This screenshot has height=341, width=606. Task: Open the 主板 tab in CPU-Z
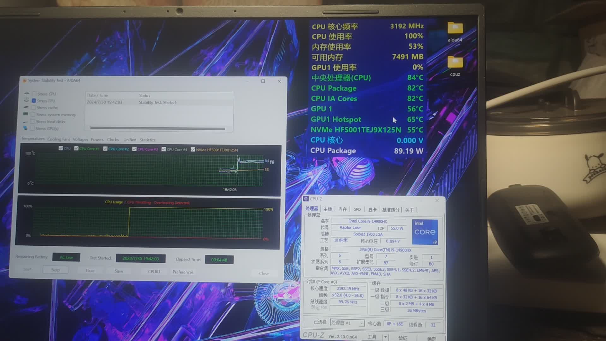pos(328,209)
